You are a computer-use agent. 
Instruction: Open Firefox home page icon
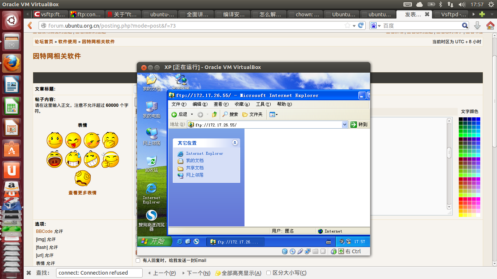click(x=490, y=25)
